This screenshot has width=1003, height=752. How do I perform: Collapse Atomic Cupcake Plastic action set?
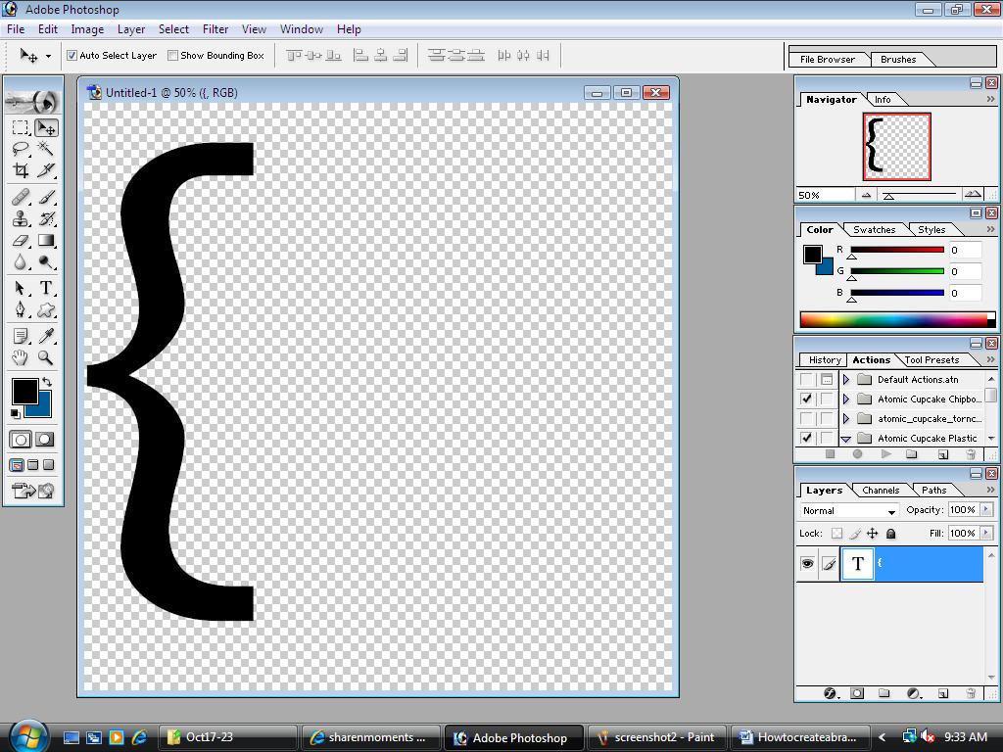coord(845,439)
